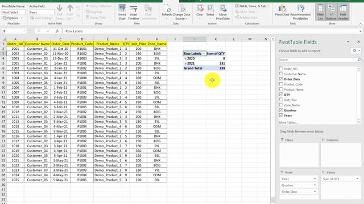Check the Product_Code field
The height and width of the screenshot is (204, 364).
click(x=281, y=84)
